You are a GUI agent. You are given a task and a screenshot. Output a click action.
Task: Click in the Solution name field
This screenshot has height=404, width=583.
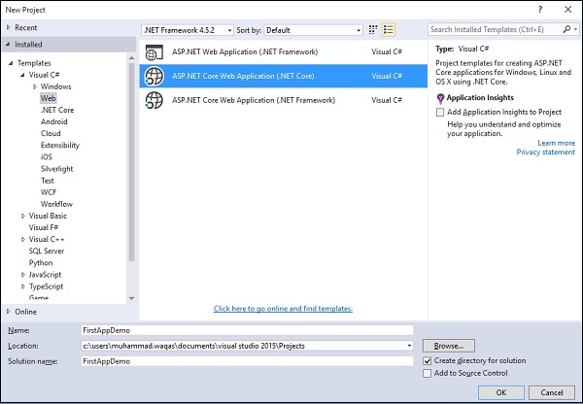tap(247, 361)
